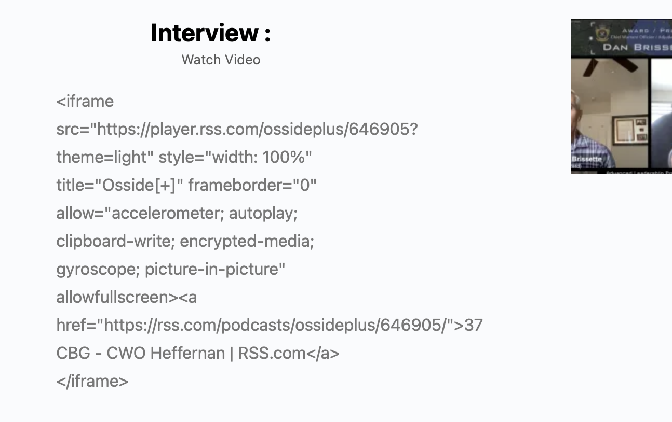Click the 'allowfullscreen><a' text line
Screen dimensions: 672x422
pyautogui.click(x=127, y=297)
